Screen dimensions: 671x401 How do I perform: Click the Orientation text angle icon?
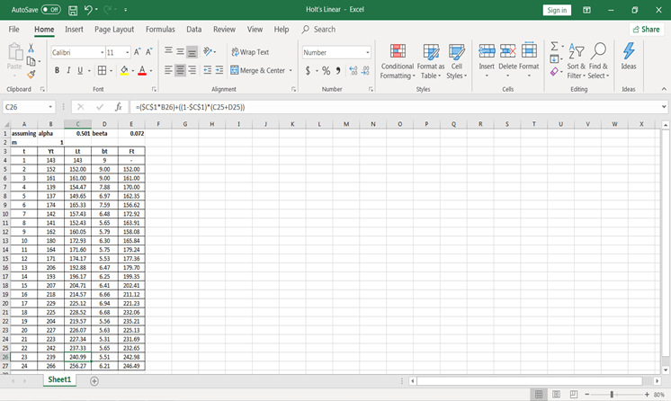208,52
